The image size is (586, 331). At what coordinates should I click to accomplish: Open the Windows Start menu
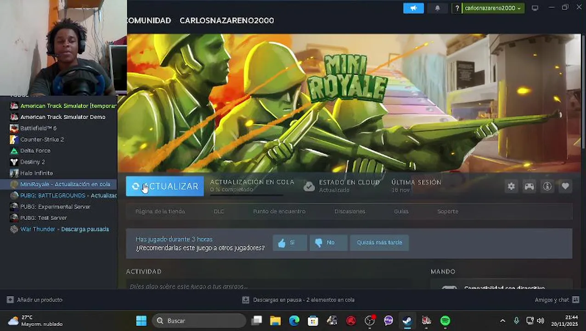[x=141, y=320]
